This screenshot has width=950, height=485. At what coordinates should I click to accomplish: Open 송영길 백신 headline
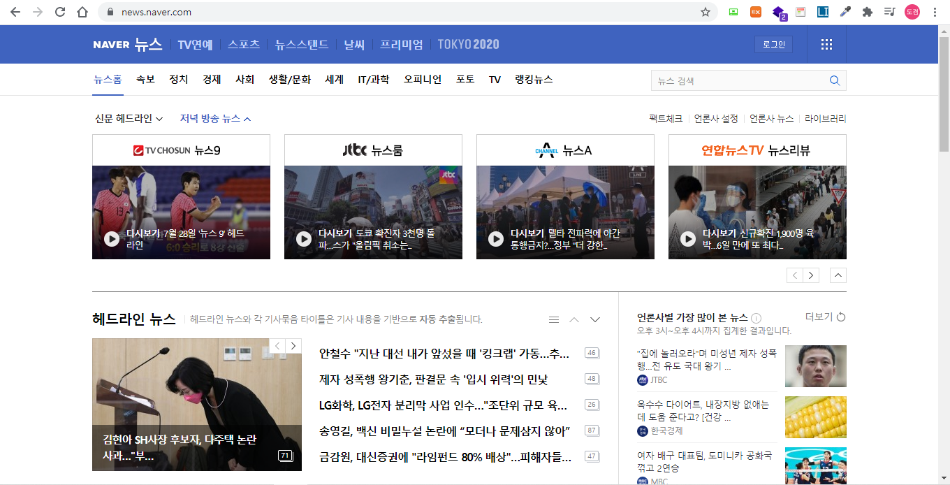coord(445,430)
